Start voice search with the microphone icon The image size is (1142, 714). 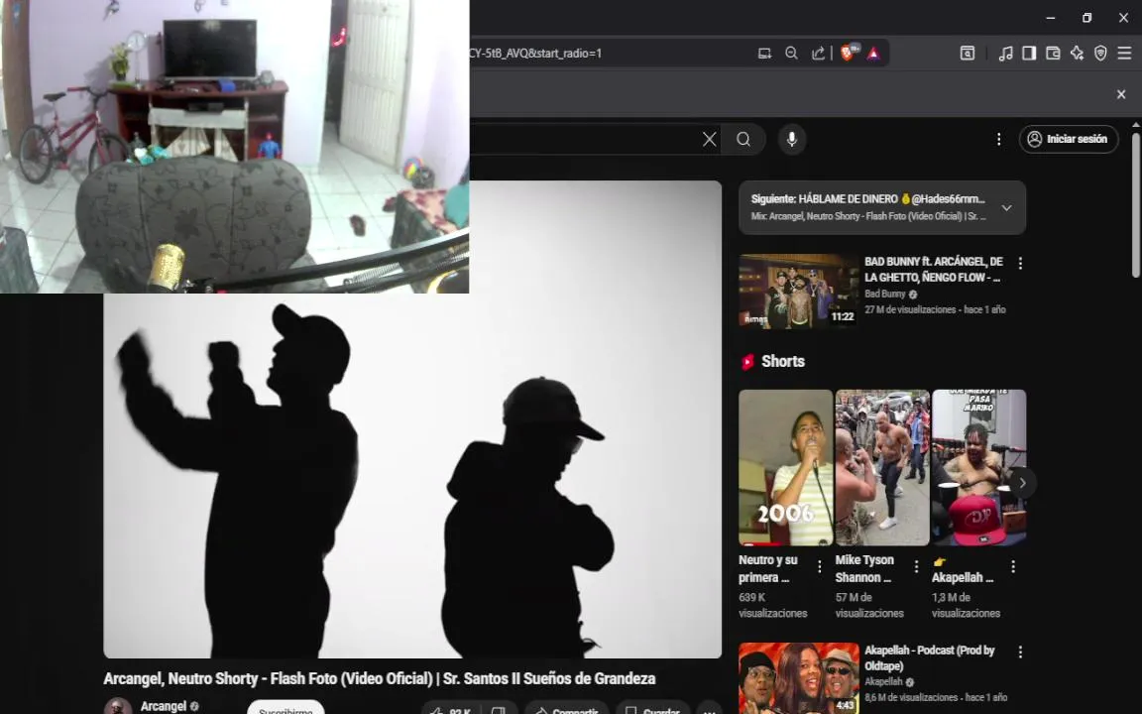pos(792,139)
